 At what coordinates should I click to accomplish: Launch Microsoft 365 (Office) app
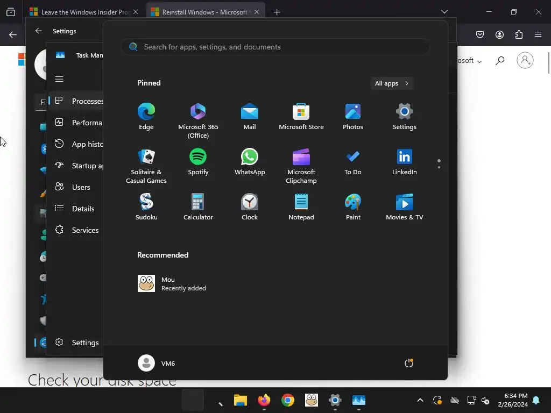[198, 121]
